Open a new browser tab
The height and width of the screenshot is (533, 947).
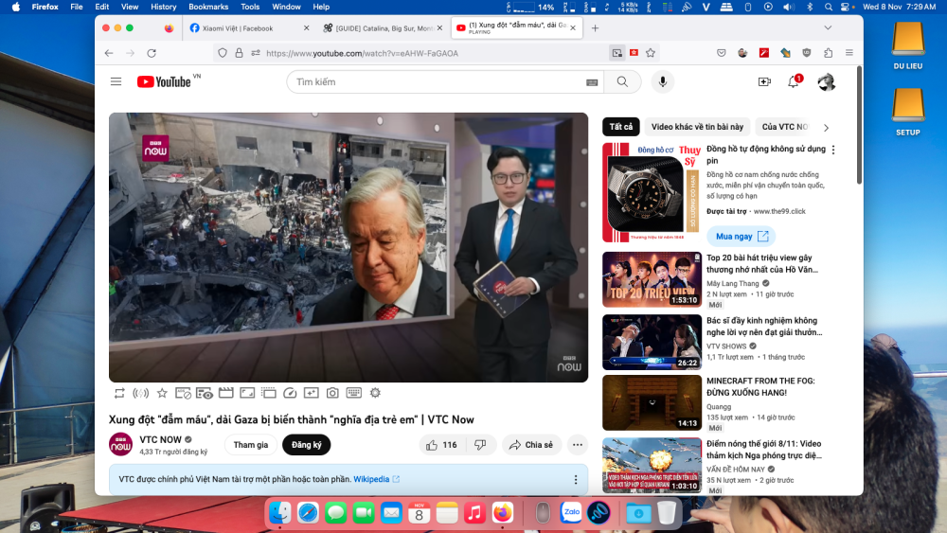click(595, 27)
